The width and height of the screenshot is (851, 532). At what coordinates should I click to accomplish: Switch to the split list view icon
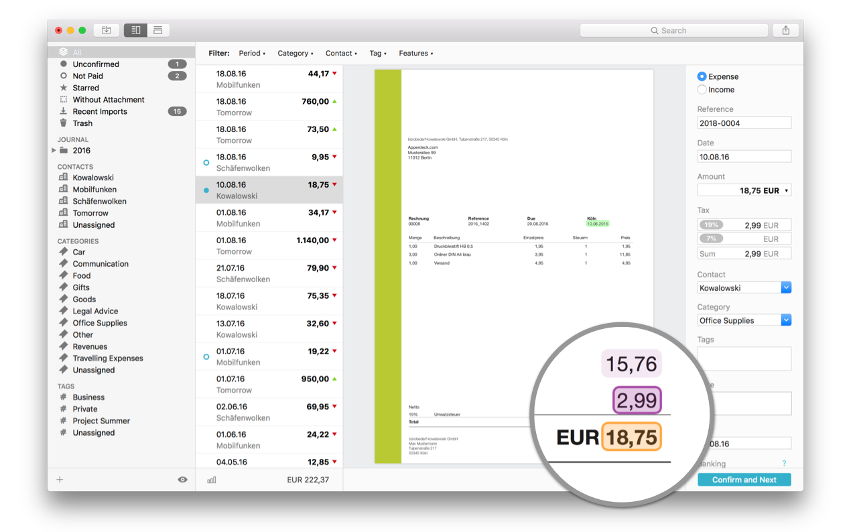[135, 30]
